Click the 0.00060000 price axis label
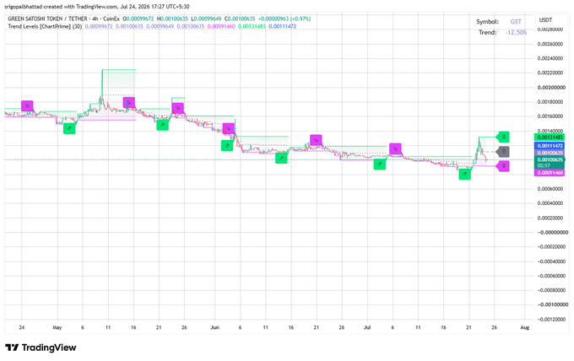Viewport: 574px width, 361px height. [550, 189]
